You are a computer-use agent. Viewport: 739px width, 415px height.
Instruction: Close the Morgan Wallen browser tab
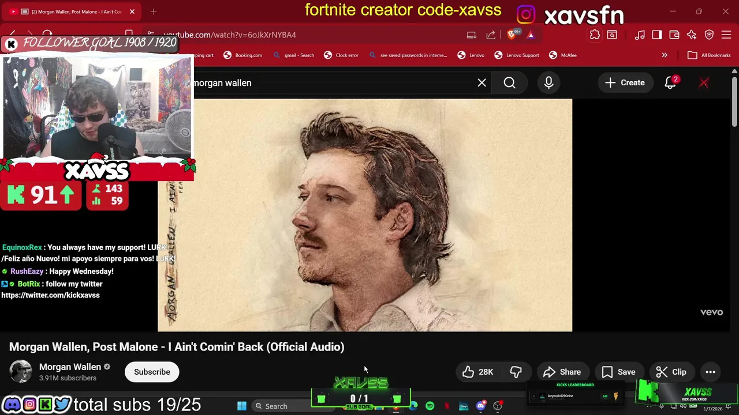(x=132, y=12)
